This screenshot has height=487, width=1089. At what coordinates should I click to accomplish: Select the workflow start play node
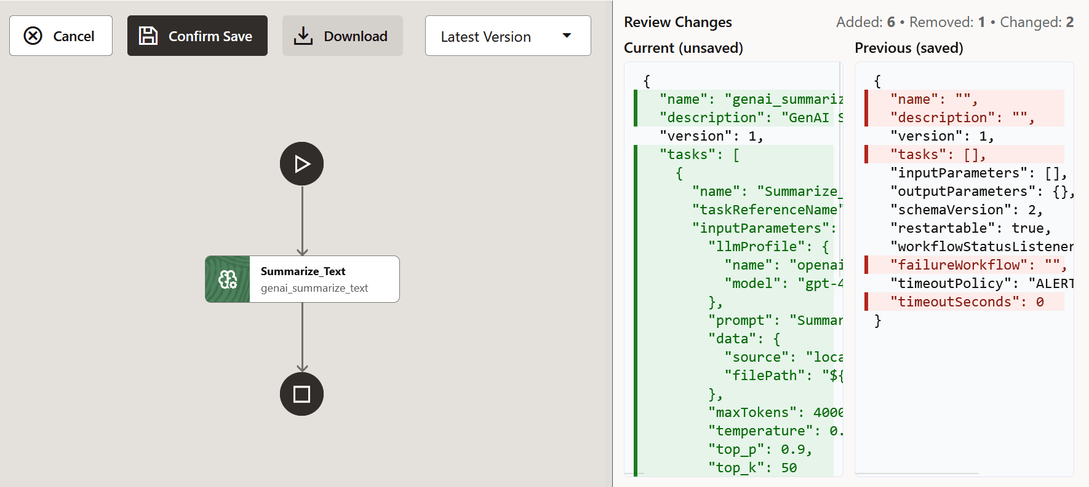301,164
